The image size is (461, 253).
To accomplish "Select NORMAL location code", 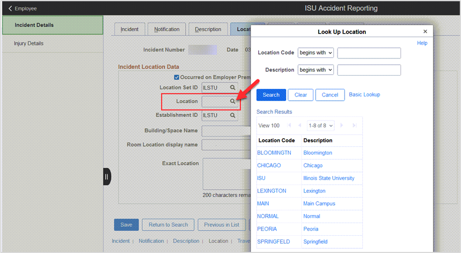I will point(268,216).
